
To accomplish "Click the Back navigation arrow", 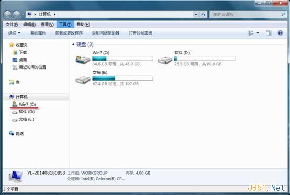I will pyautogui.click(x=7, y=15).
